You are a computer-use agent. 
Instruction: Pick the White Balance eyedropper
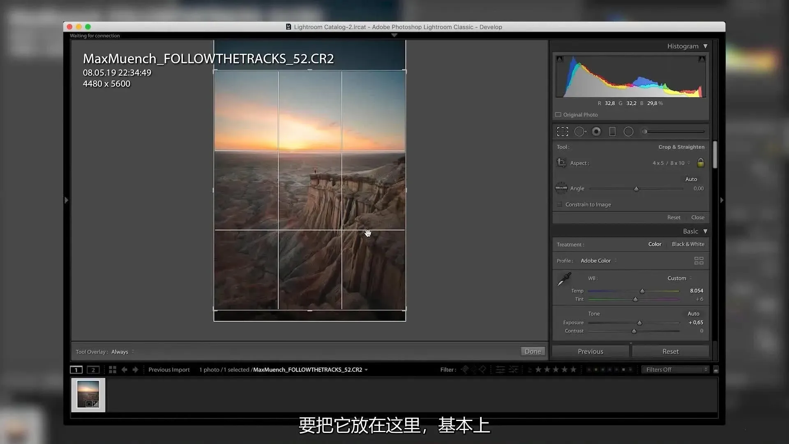(564, 279)
